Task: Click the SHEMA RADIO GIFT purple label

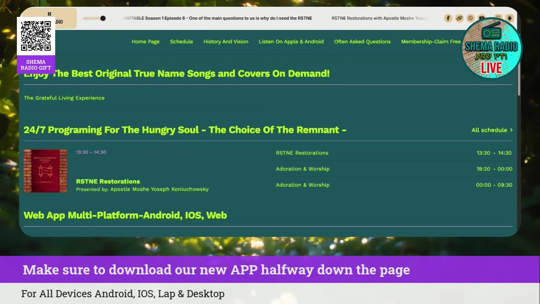Action: tap(36, 65)
